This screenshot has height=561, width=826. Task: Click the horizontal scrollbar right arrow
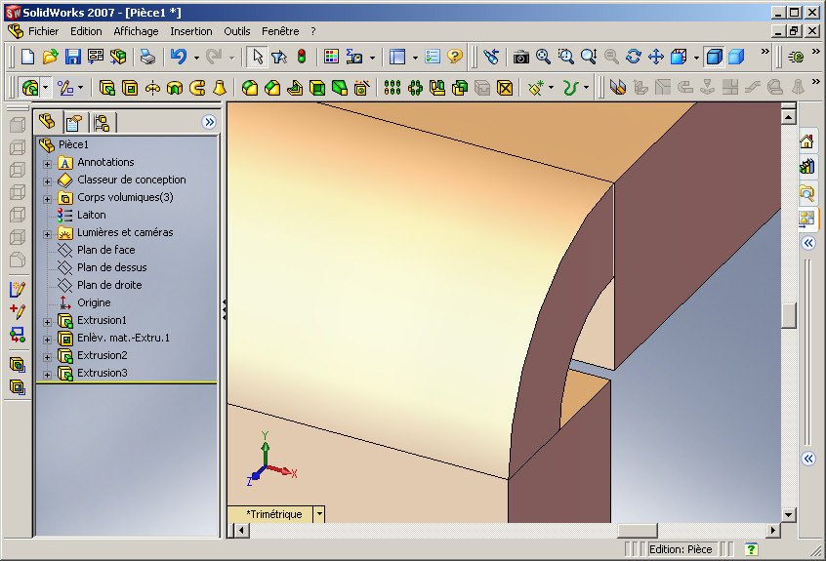pos(773,530)
